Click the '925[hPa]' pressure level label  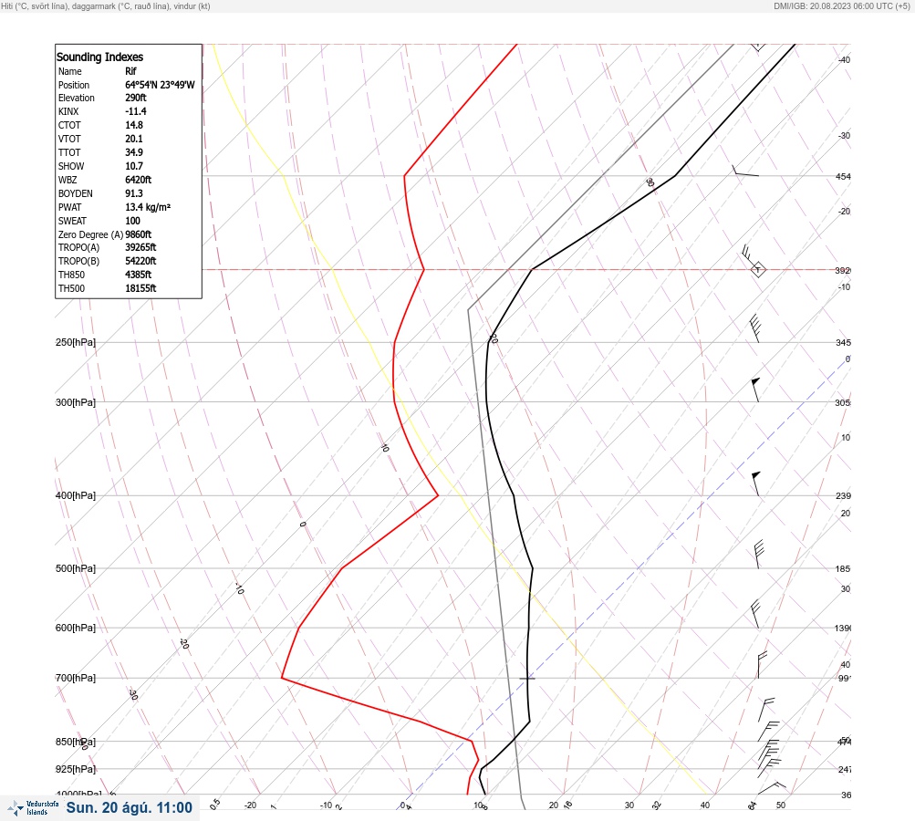click(x=76, y=770)
